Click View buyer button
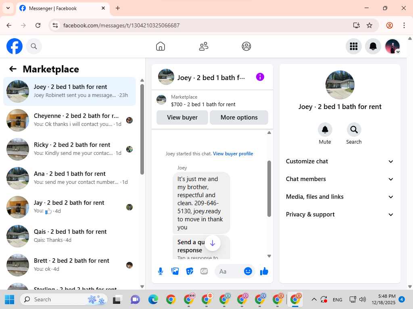 coord(182,117)
